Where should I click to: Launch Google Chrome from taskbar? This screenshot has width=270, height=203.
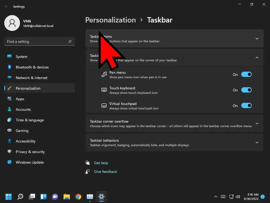point(78,197)
